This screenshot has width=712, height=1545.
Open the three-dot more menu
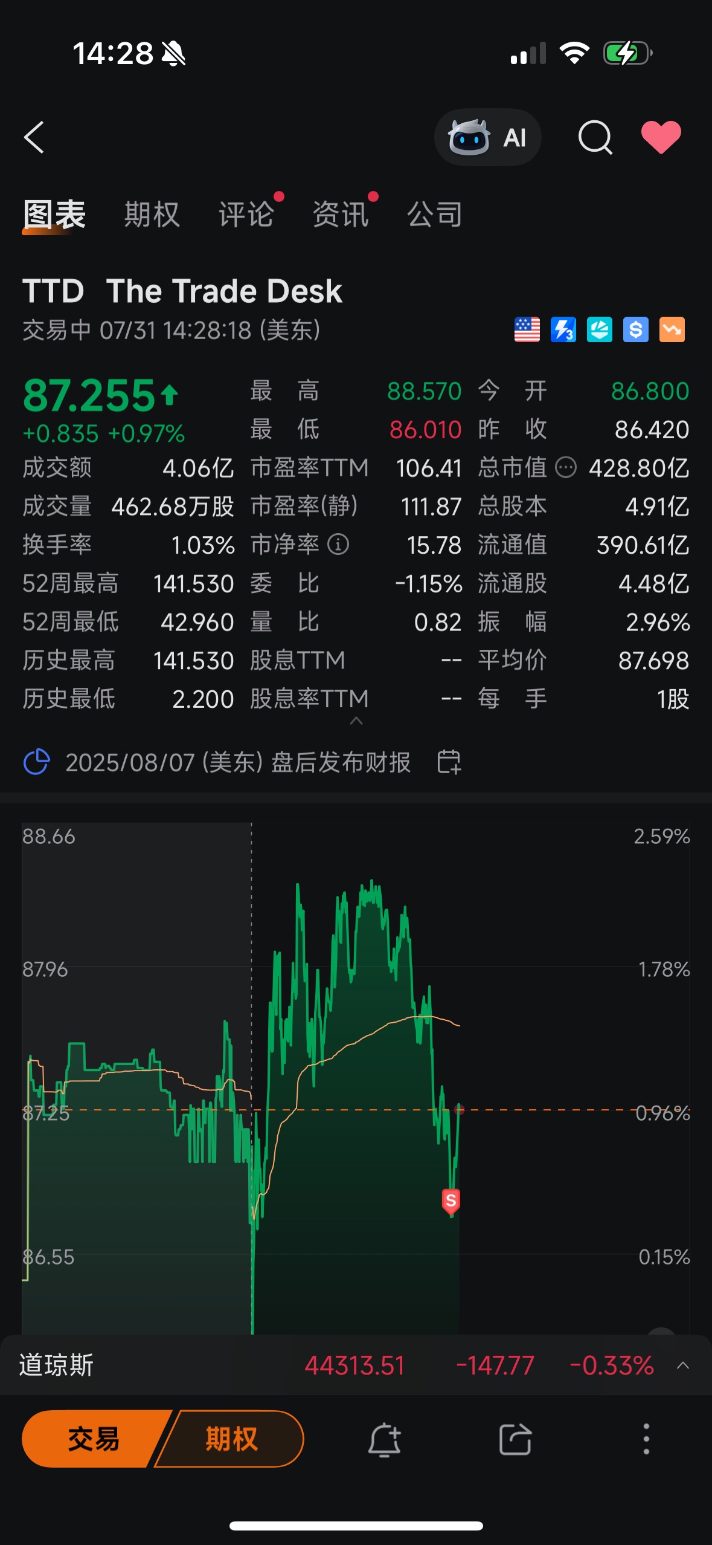[646, 1439]
